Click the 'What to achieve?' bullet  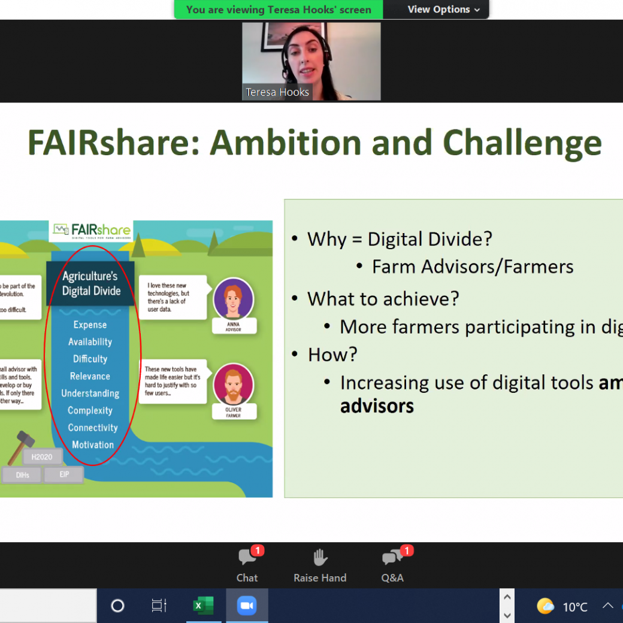383,299
